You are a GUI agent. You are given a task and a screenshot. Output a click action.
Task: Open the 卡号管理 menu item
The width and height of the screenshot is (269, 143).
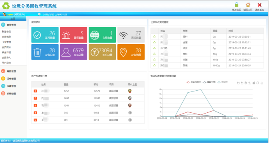coord(6,42)
